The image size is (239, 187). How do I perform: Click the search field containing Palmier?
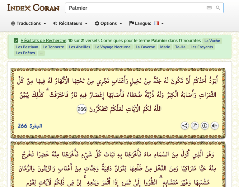pyautogui.click(x=134, y=8)
